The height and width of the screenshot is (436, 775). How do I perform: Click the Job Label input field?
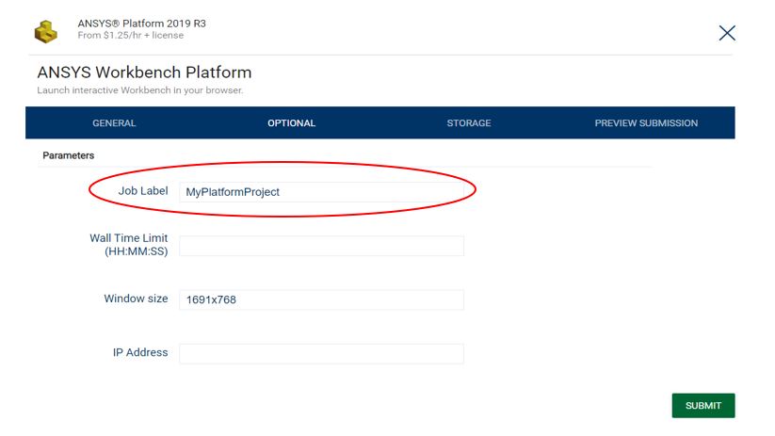(x=321, y=192)
